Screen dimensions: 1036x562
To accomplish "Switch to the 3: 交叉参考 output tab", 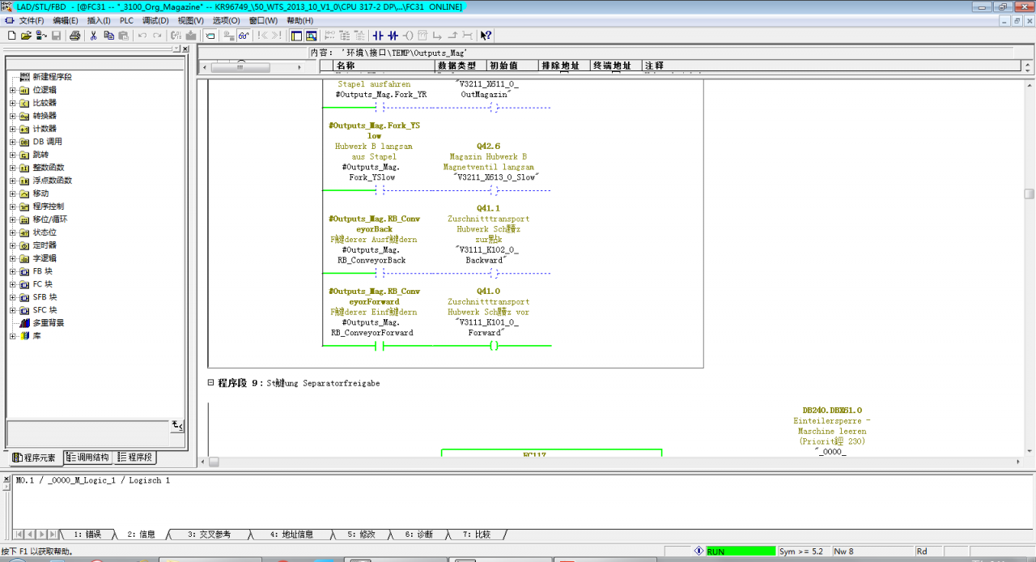I will click(209, 534).
